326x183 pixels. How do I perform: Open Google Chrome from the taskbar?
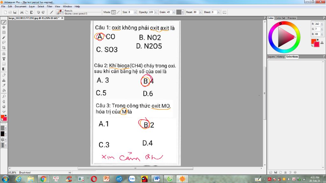point(43,179)
